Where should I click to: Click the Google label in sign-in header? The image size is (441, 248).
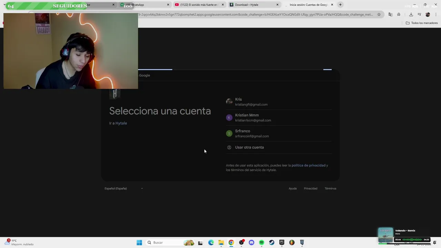[144, 75]
